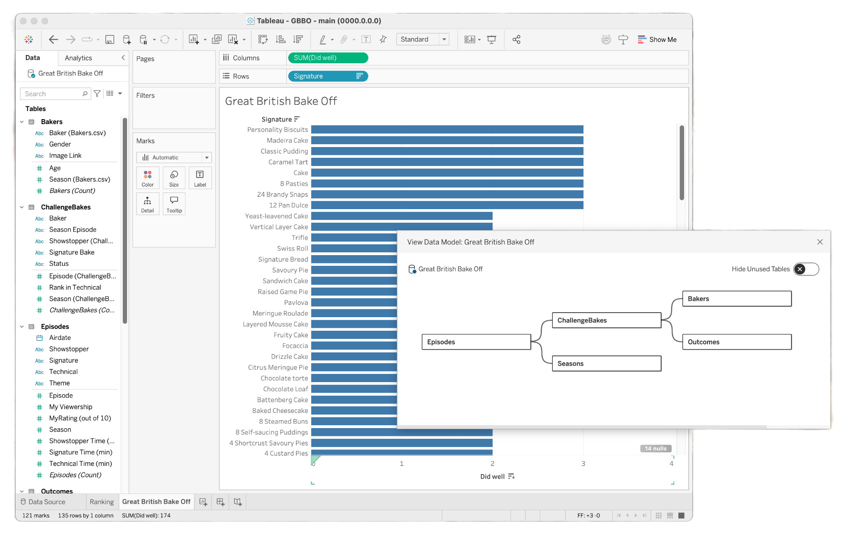Select the Tooltip mark property icon
The image size is (842, 537).
pos(173,205)
